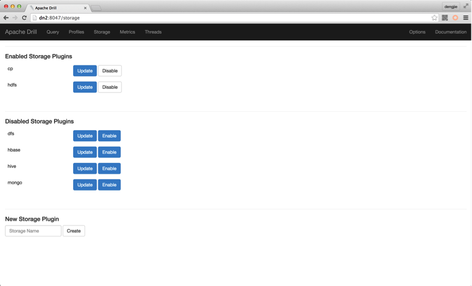Screen dimensions: 472x286
Task: Close the Apache Drill browser tab
Action: (x=85, y=8)
